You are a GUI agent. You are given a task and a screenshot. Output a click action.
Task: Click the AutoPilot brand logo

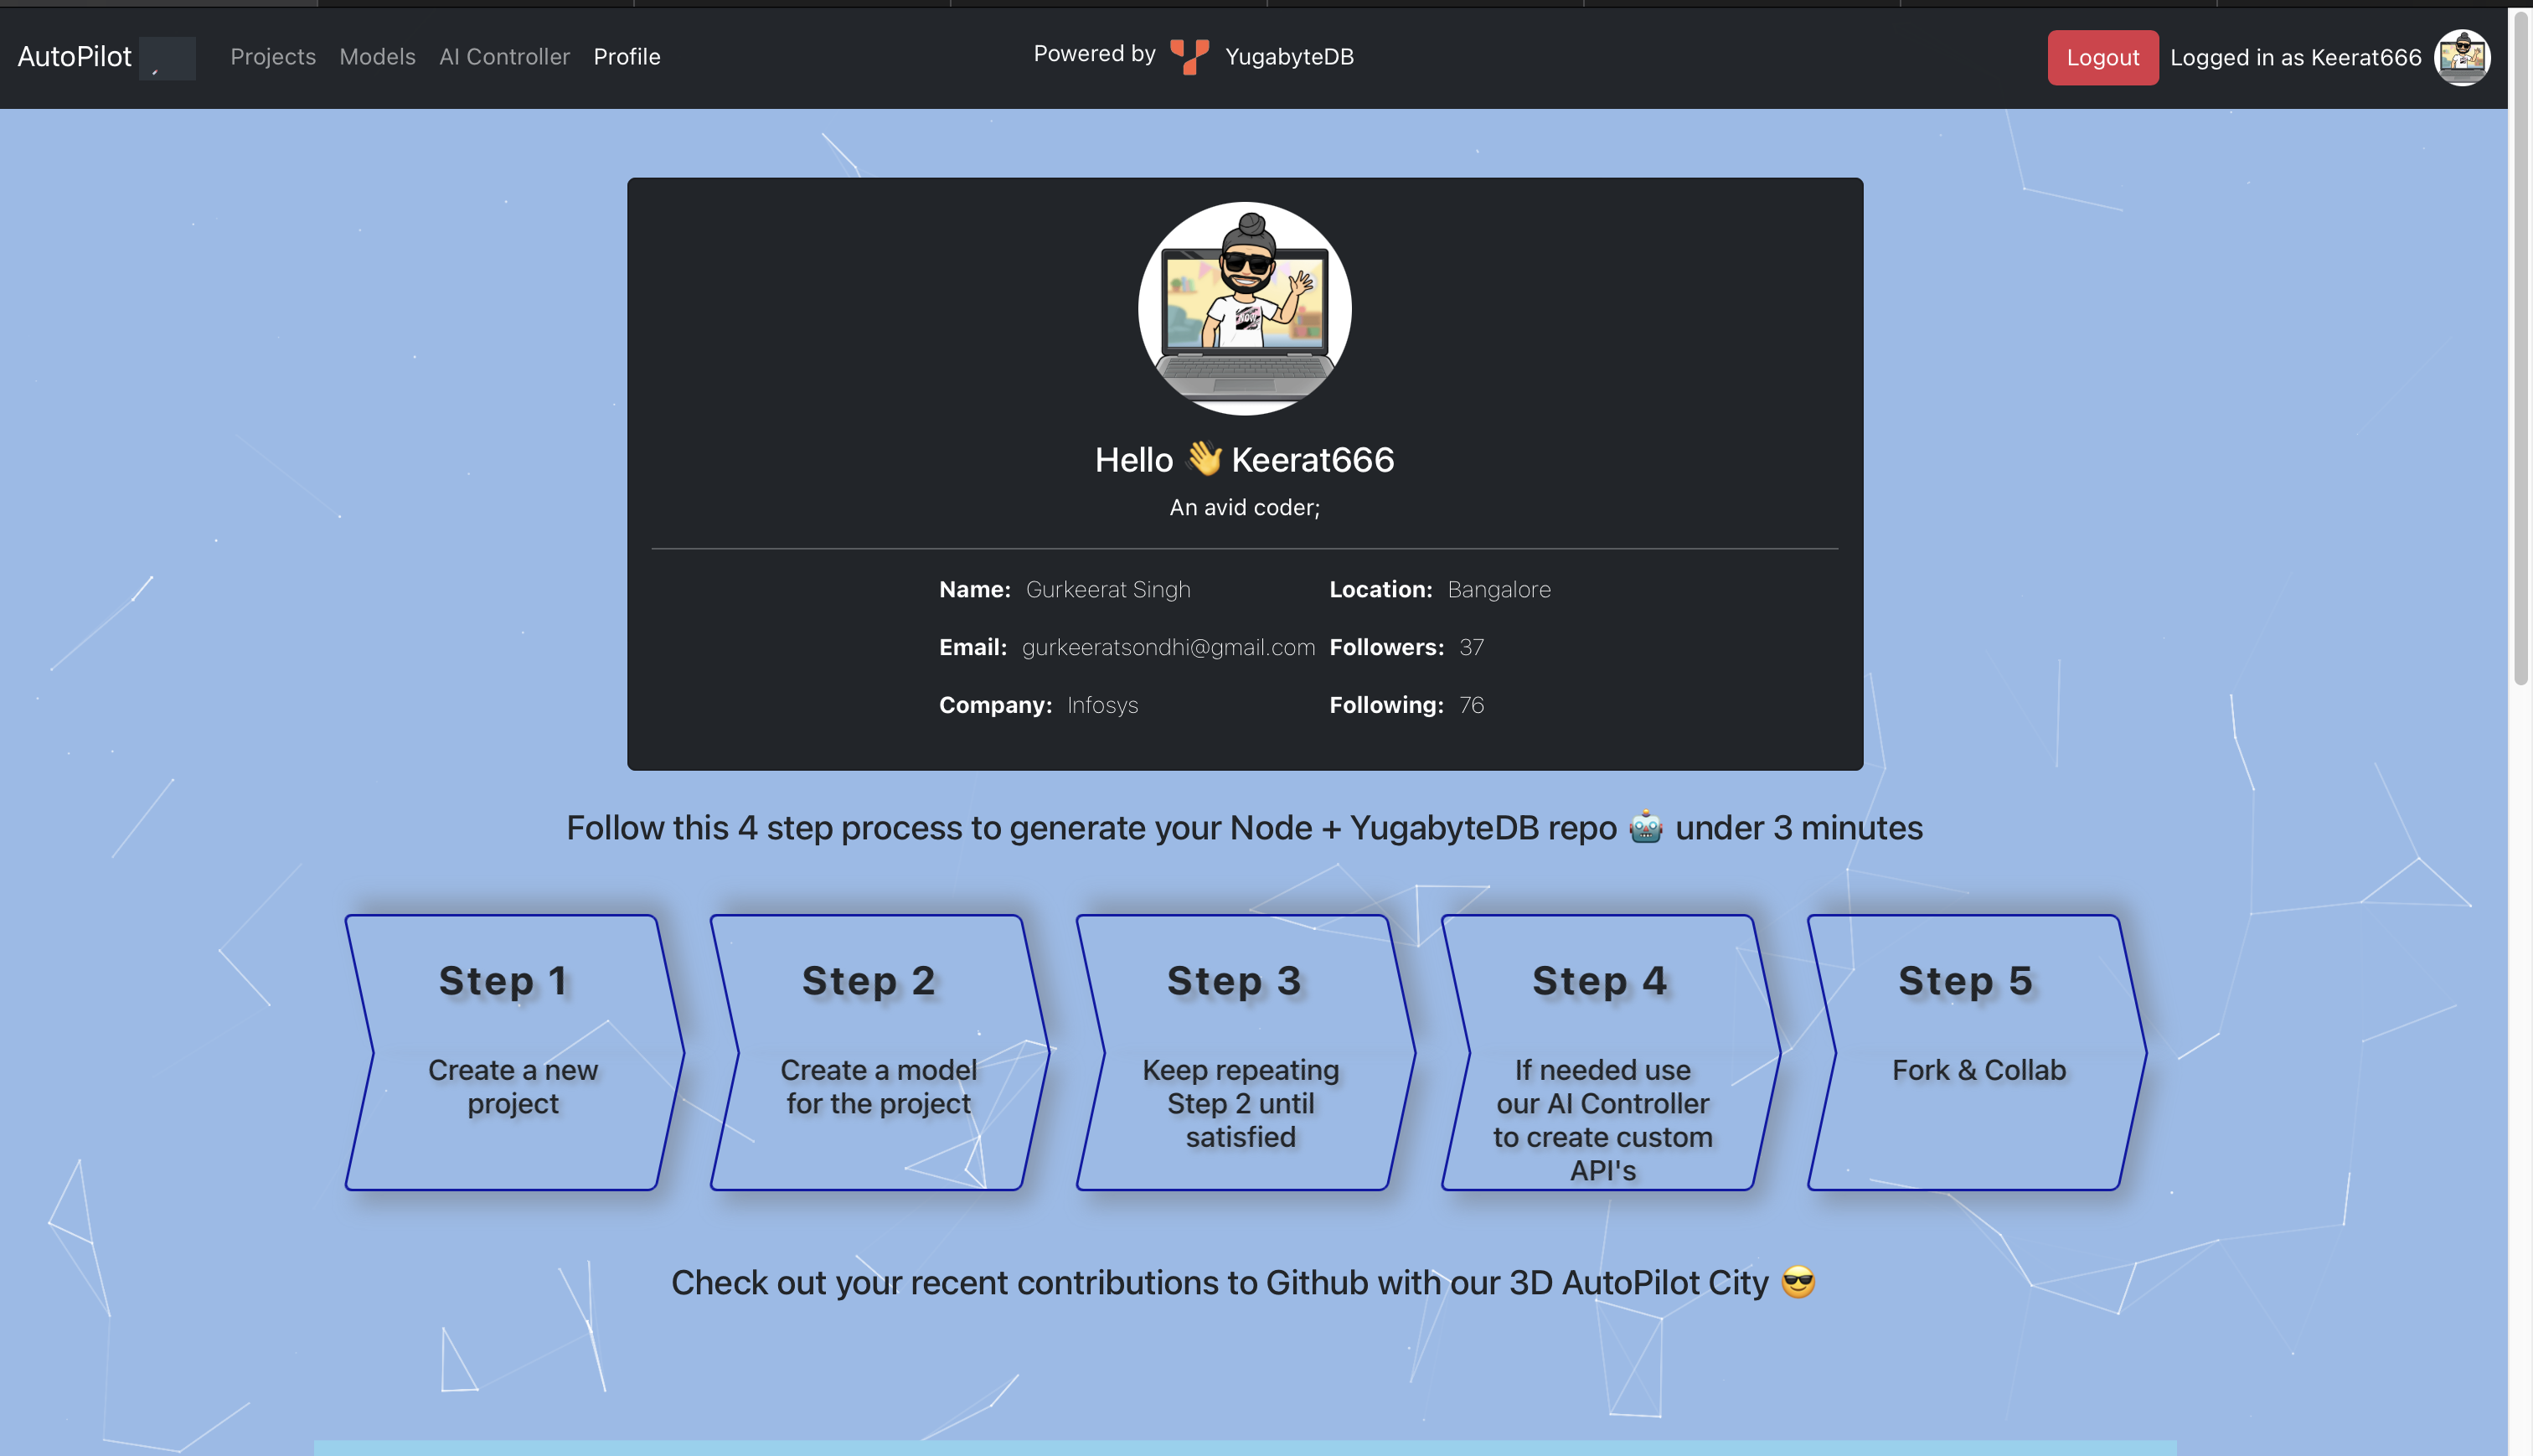click(75, 57)
